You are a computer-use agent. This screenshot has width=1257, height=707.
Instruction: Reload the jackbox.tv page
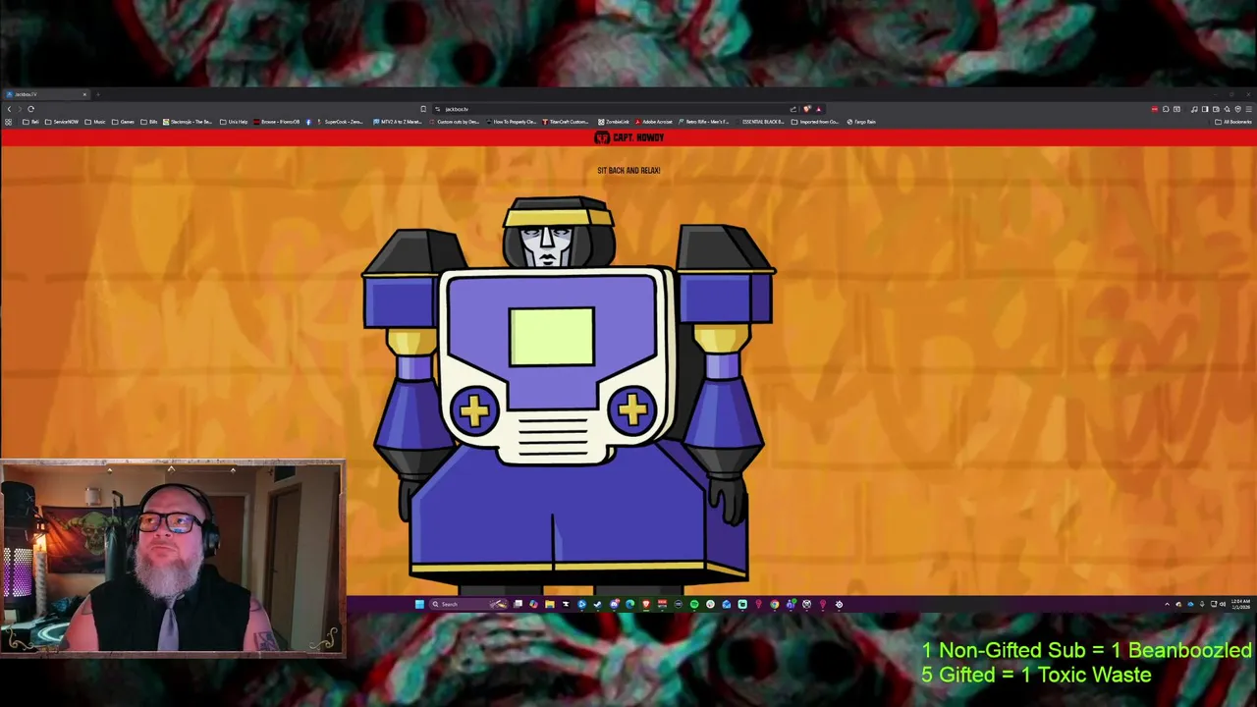pos(31,109)
